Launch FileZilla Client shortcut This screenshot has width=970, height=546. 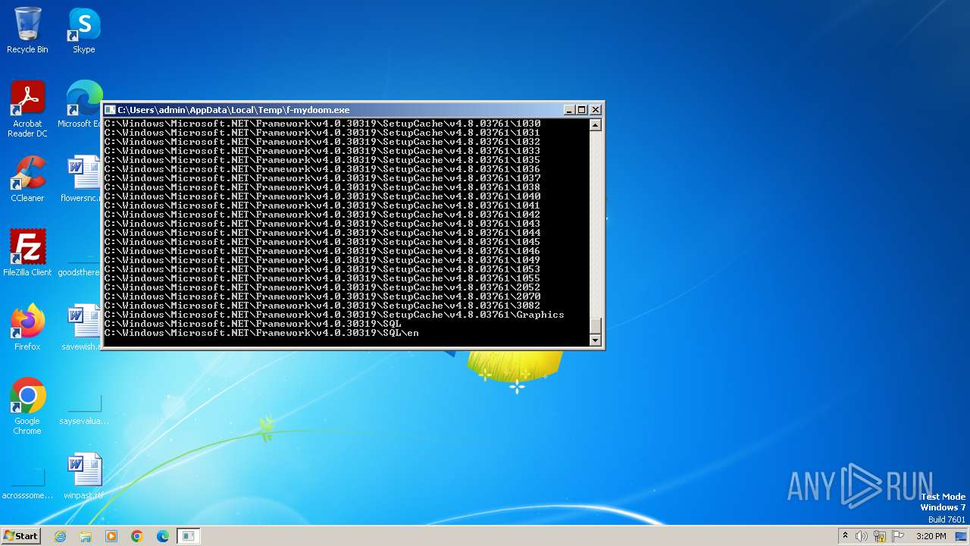[x=27, y=253]
